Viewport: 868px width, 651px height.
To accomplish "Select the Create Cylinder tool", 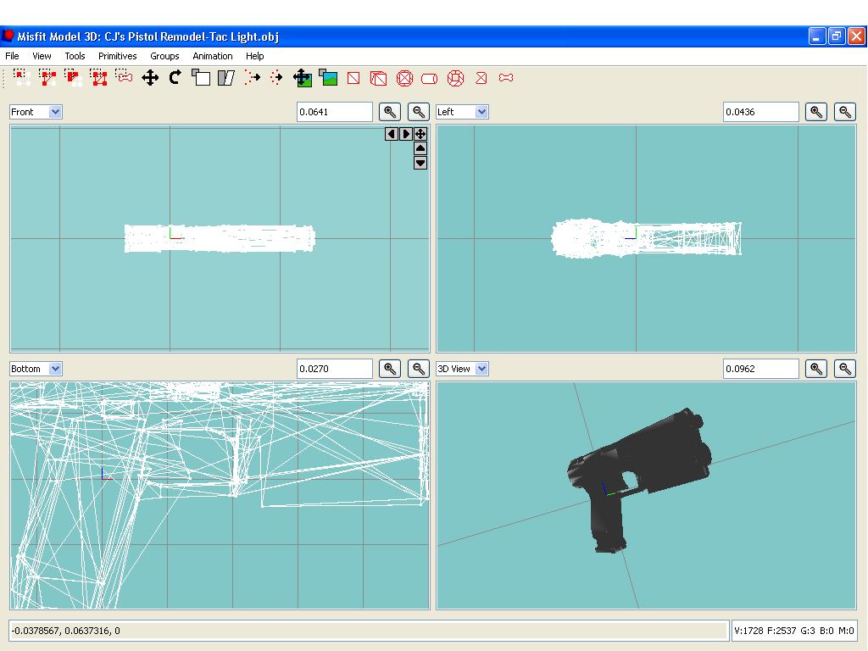I will [430, 79].
